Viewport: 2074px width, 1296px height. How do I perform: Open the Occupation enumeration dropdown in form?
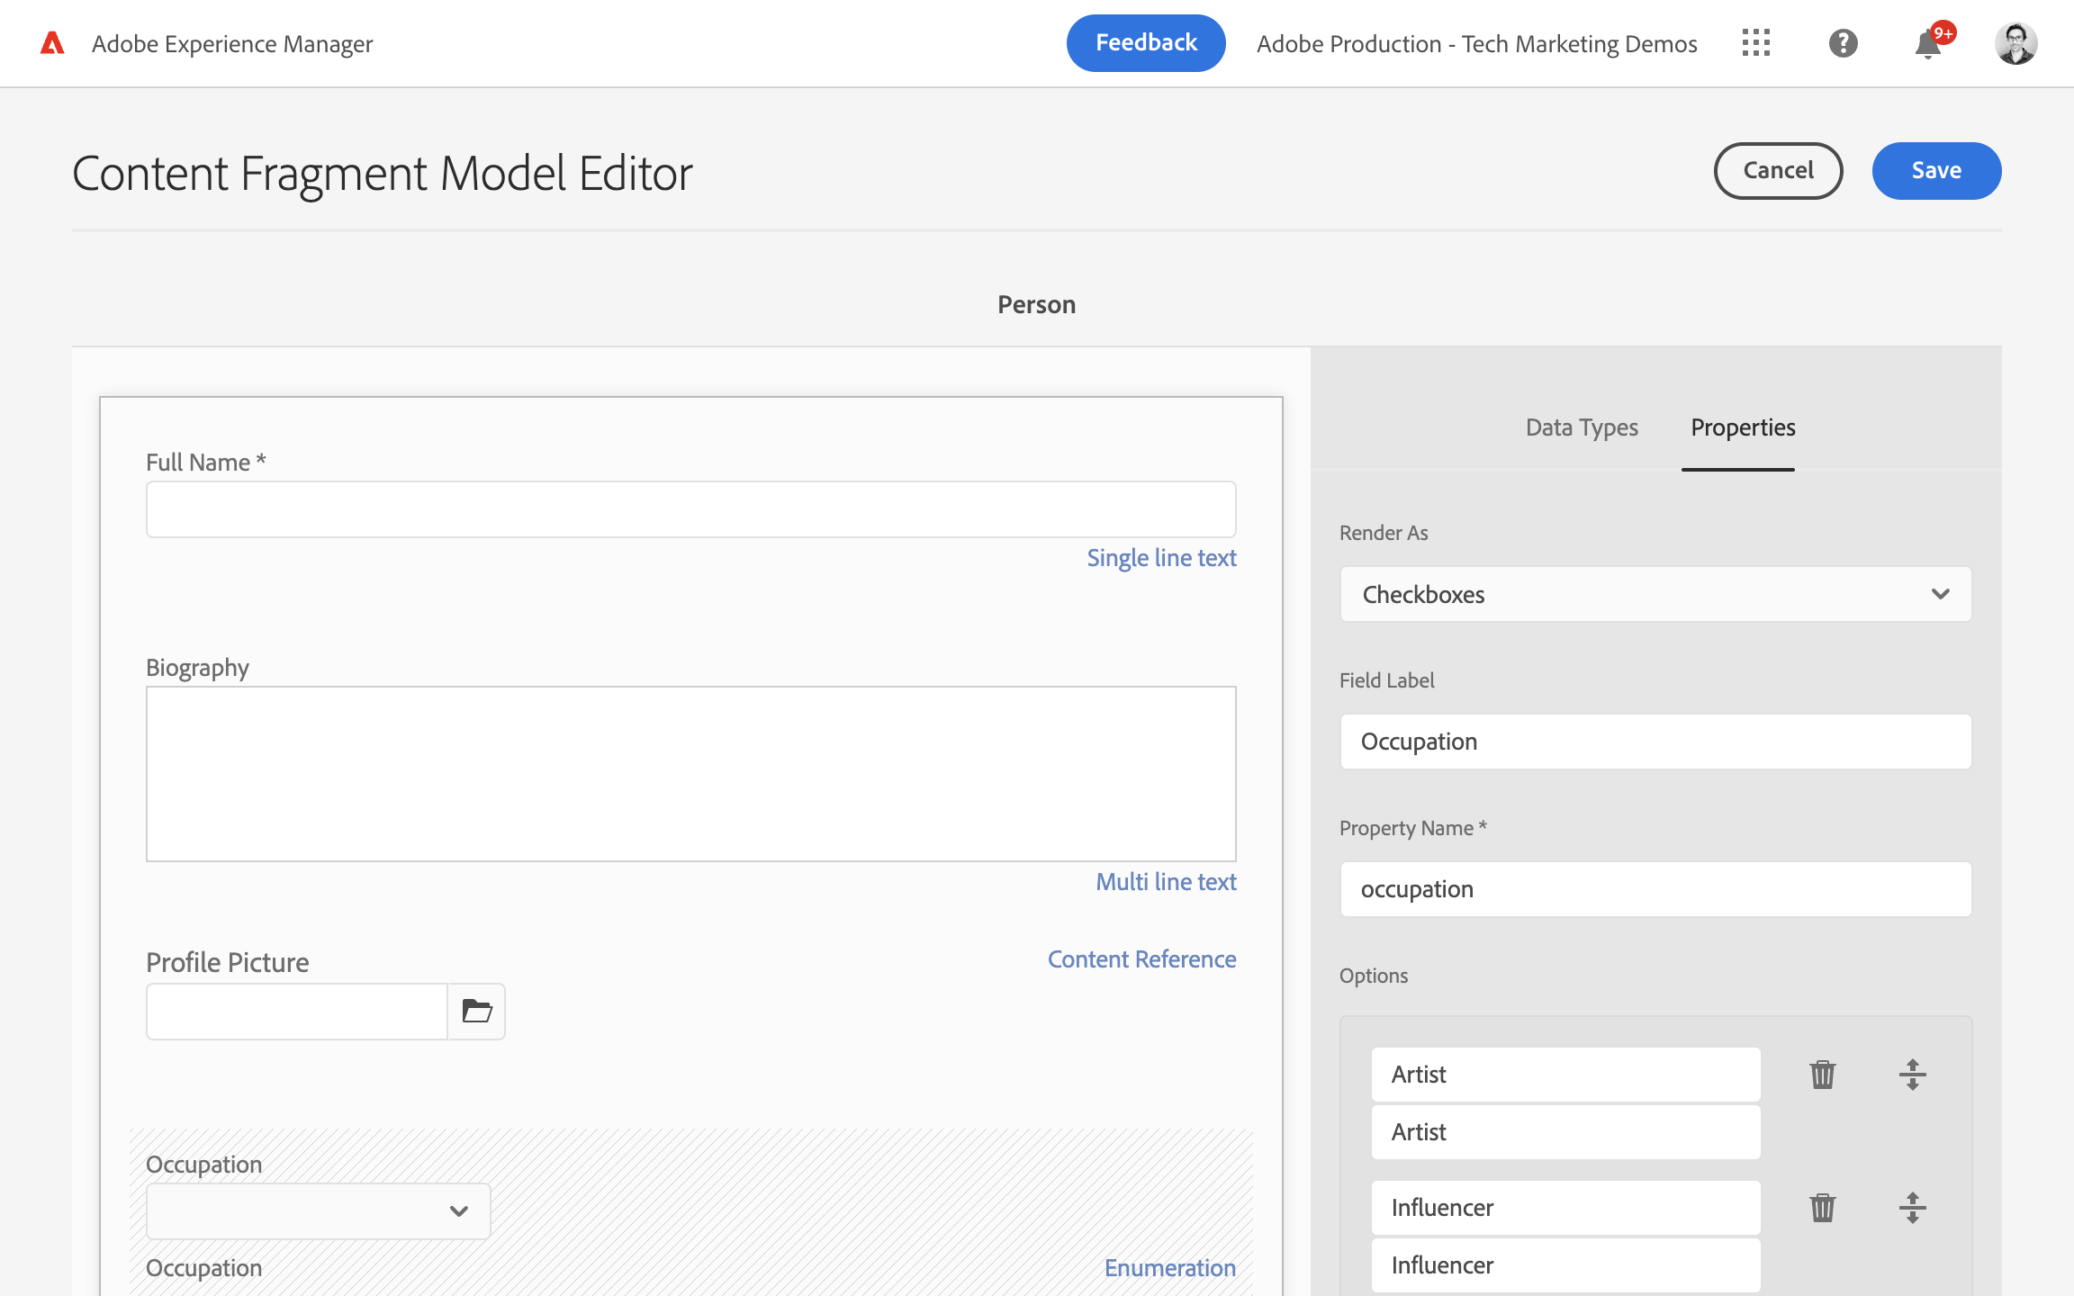319,1210
